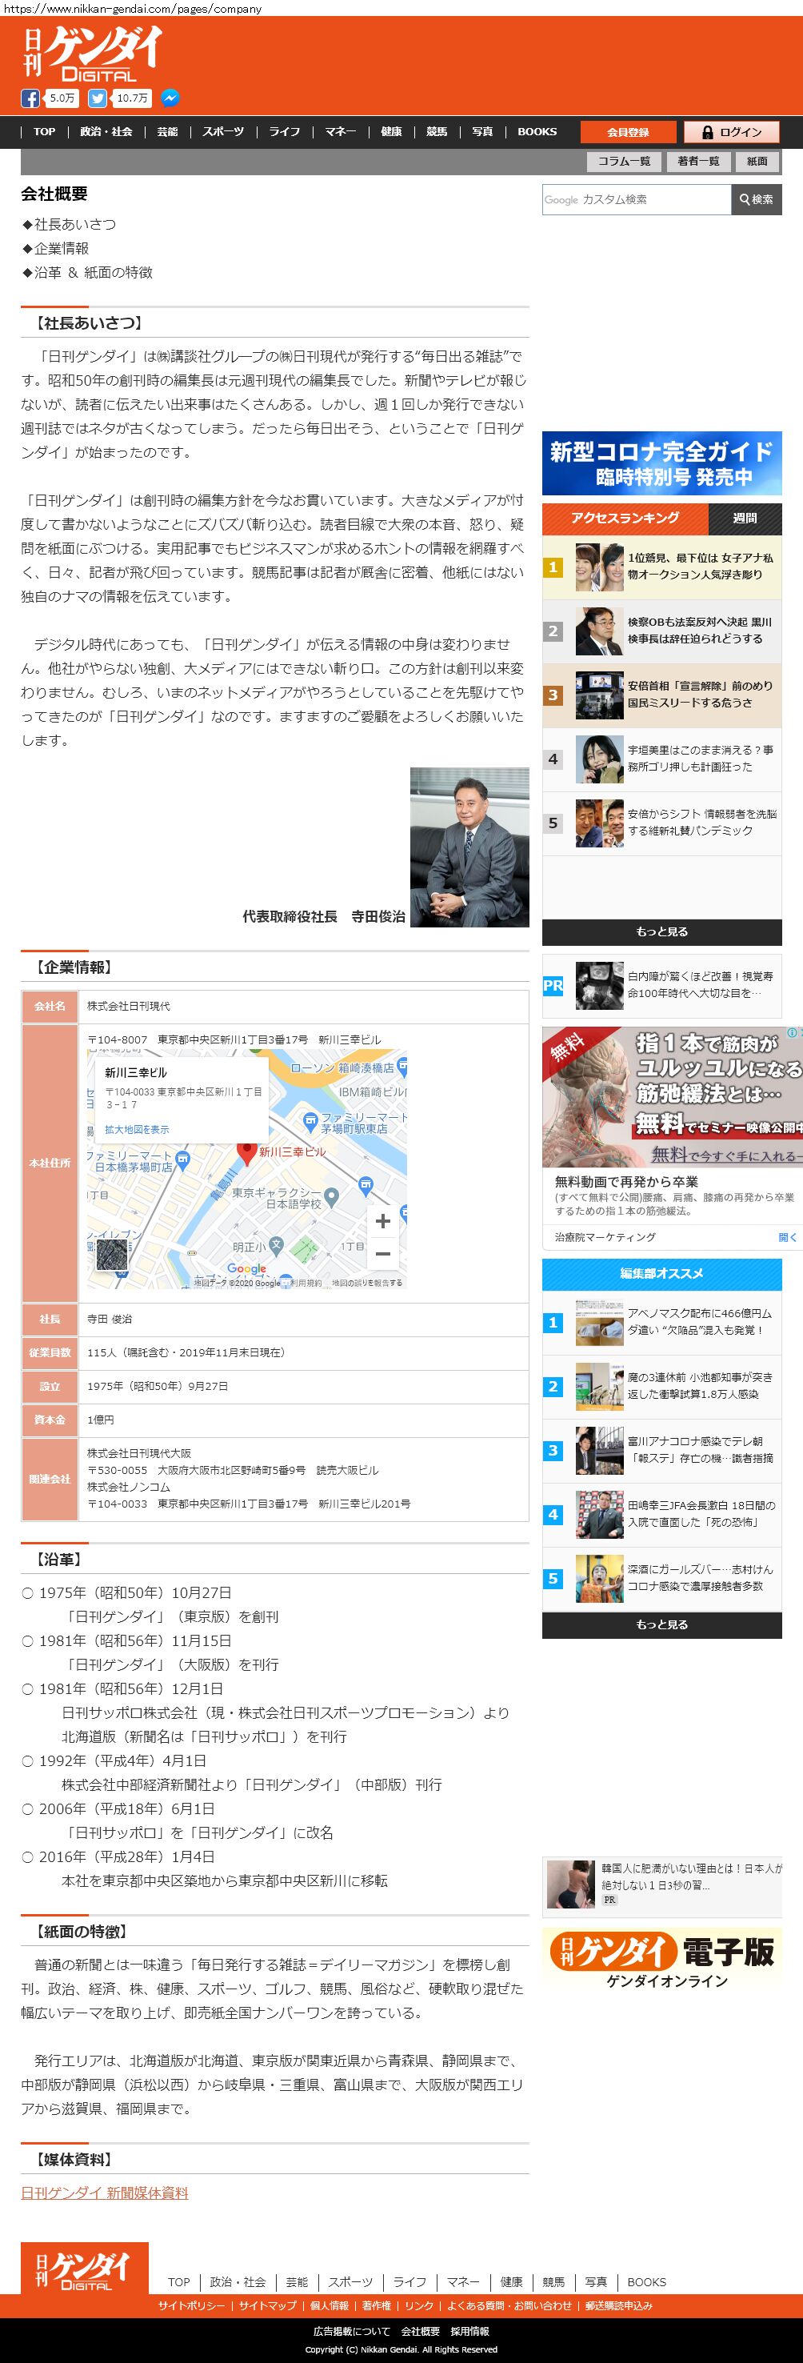Click the Google カスタム検索 input field
Viewport: 803px width, 2363px height.
637,199
